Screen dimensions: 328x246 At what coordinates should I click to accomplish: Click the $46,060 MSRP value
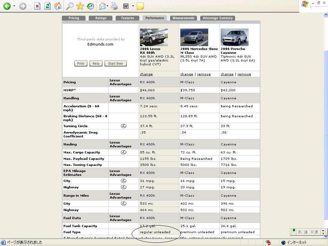click(x=147, y=90)
